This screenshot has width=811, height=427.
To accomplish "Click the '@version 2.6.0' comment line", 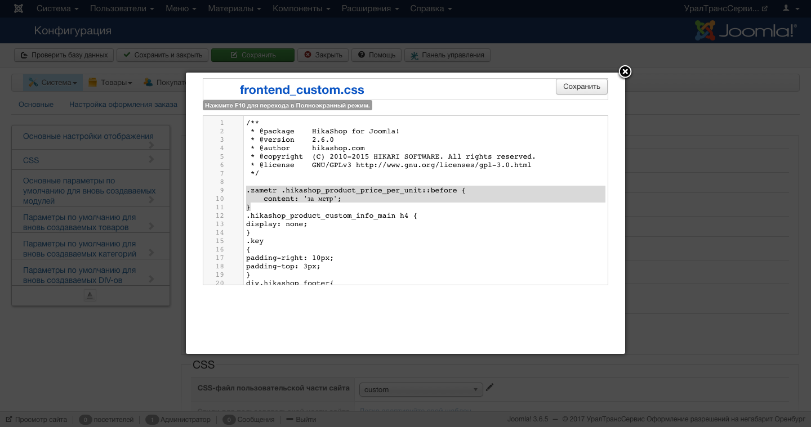I will point(292,140).
